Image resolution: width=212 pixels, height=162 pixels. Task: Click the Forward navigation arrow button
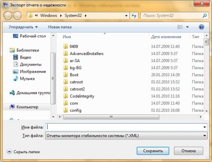coord(17,15)
